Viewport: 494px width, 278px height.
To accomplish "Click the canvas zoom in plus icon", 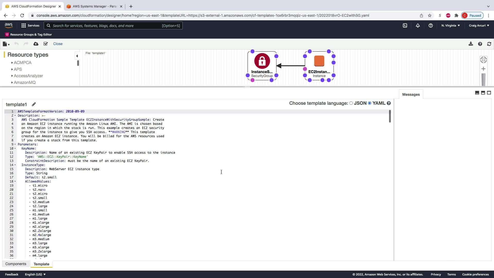I will pos(483,69).
